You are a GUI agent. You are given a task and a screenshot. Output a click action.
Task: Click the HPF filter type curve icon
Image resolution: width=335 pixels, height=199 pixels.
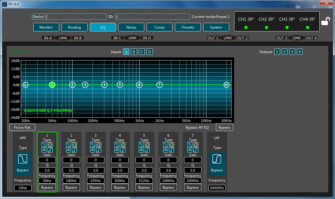coord(23,159)
